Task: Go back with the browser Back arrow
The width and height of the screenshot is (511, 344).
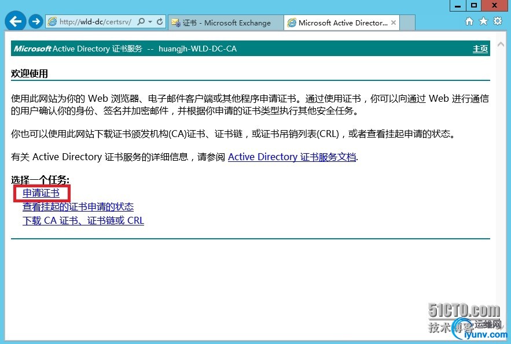Action: click(x=15, y=21)
